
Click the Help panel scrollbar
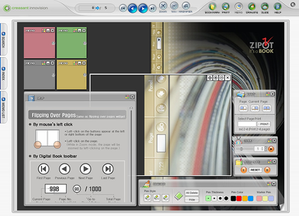pos(131,154)
